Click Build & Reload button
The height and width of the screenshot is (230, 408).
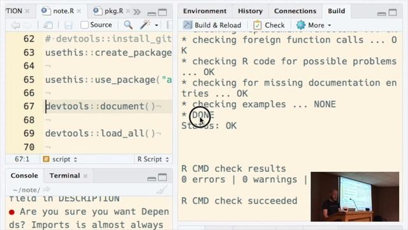(x=212, y=25)
